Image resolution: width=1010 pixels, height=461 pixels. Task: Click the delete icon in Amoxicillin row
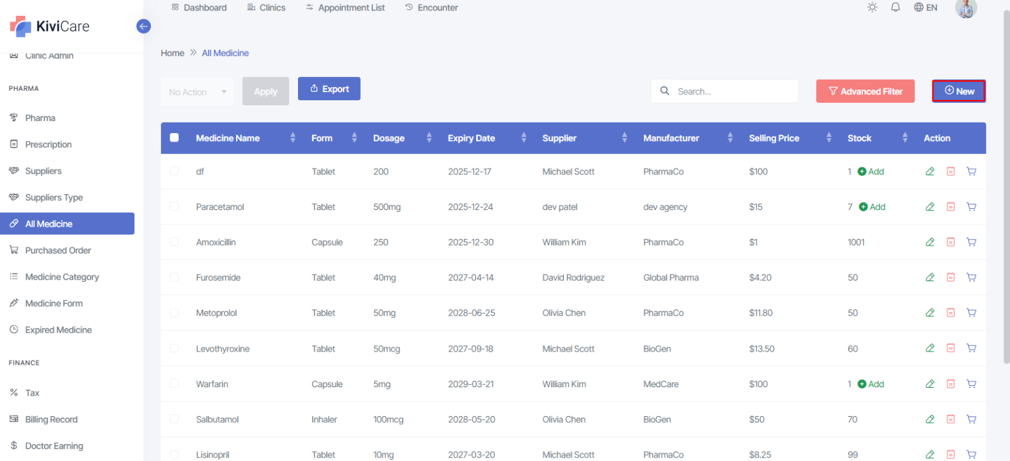coord(950,242)
